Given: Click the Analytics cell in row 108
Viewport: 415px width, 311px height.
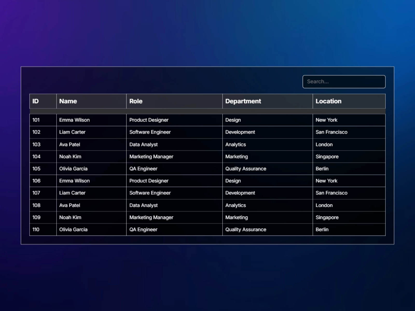Looking at the screenshot, I should click(x=236, y=205).
